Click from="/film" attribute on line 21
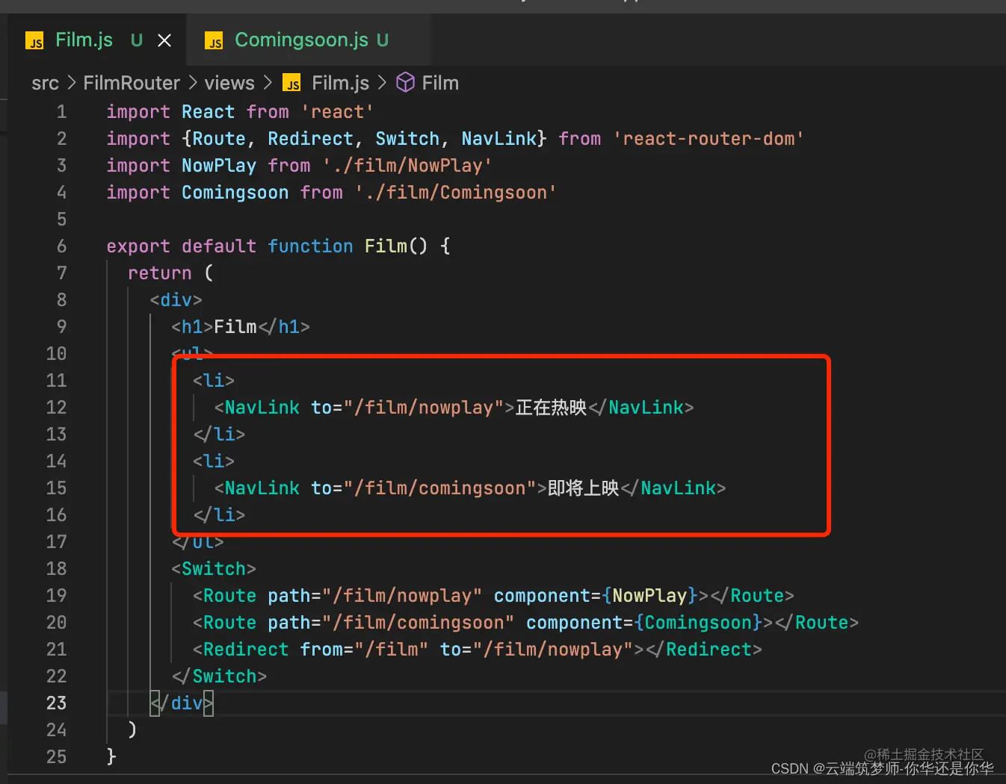Image resolution: width=1006 pixels, height=784 pixels. 364,650
